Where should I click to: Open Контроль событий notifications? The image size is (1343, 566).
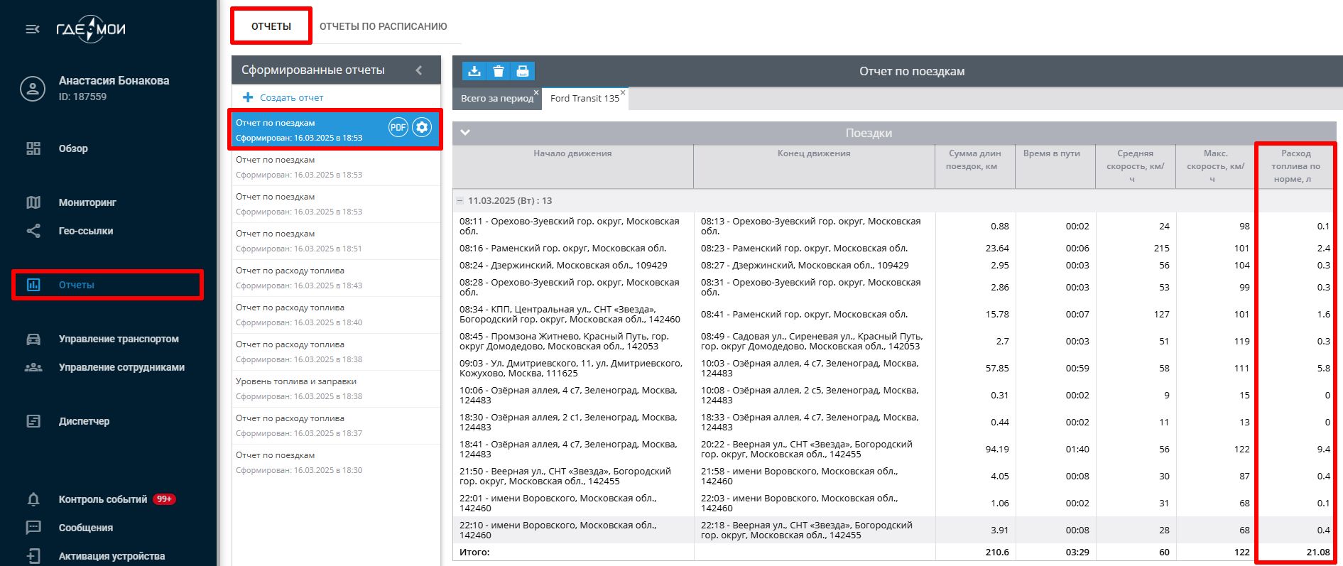point(103,499)
